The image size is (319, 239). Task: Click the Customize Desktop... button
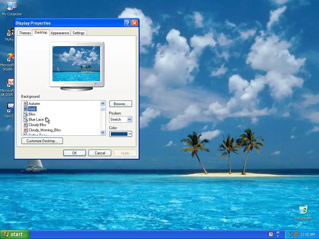click(42, 141)
